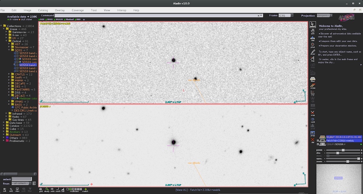
Task: Switch multiview to four panel layout
Action: click(x=76, y=189)
